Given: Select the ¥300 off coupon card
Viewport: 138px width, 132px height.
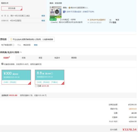Looking at the screenshot, I should 16,77.
